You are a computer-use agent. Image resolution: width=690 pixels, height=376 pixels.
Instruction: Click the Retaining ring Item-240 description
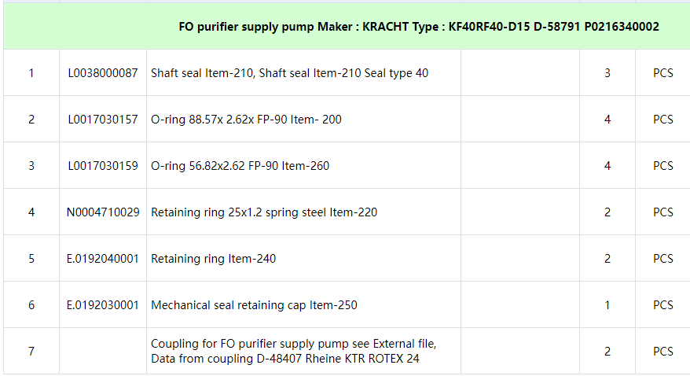(213, 259)
